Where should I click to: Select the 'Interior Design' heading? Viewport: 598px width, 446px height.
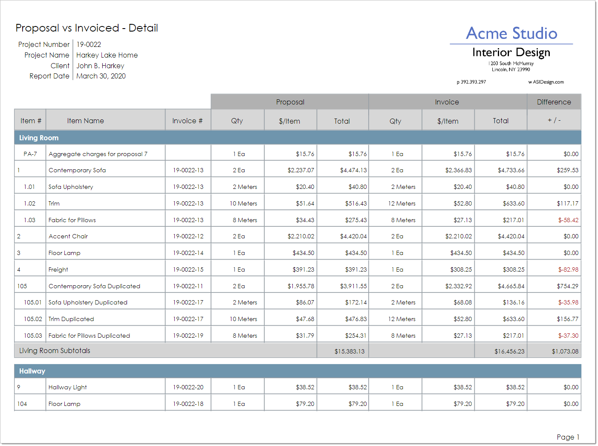pyautogui.click(x=511, y=52)
